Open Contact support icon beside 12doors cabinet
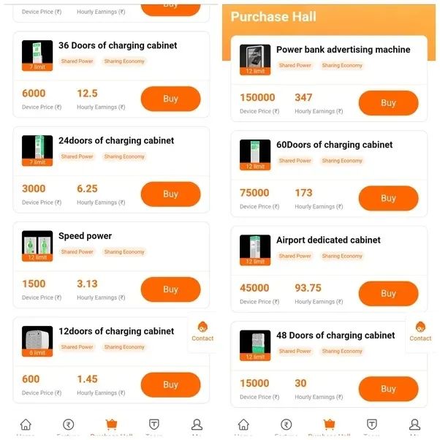Image resolution: width=440 pixels, height=440 pixels. (202, 331)
